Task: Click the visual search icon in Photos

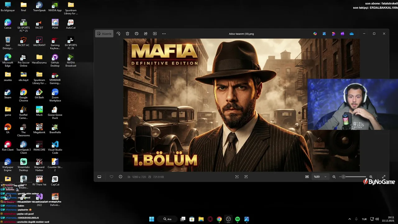Action: (237, 177)
